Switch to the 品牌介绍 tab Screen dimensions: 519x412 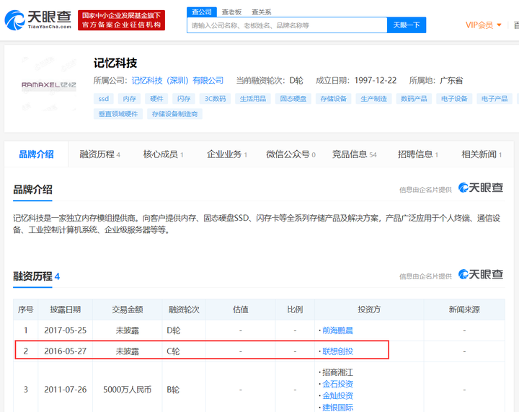point(37,154)
